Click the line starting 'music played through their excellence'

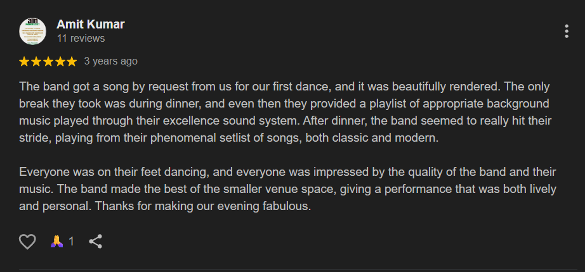(x=286, y=121)
